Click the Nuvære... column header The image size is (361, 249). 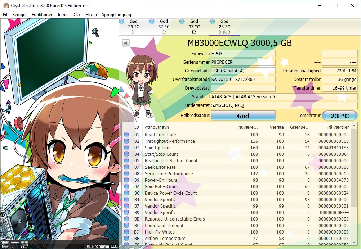[x=247, y=127]
